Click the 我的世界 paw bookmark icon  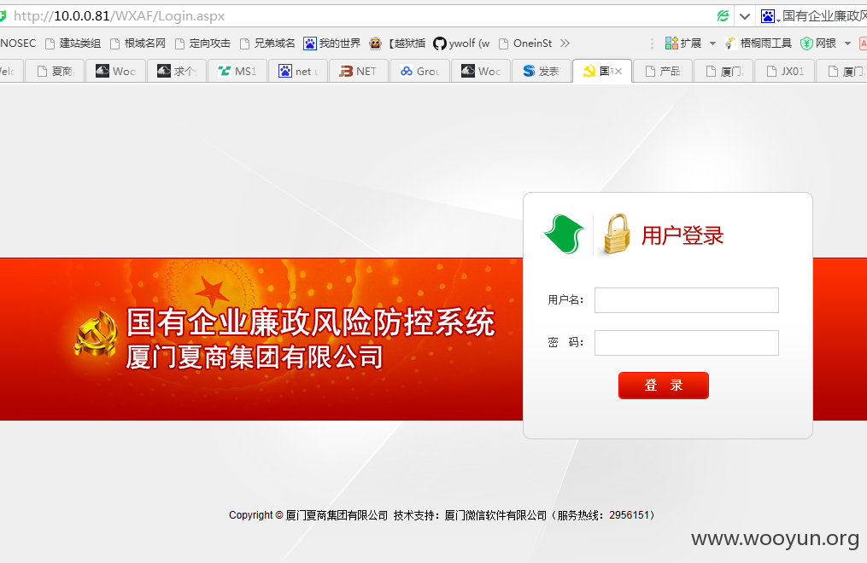click(310, 43)
